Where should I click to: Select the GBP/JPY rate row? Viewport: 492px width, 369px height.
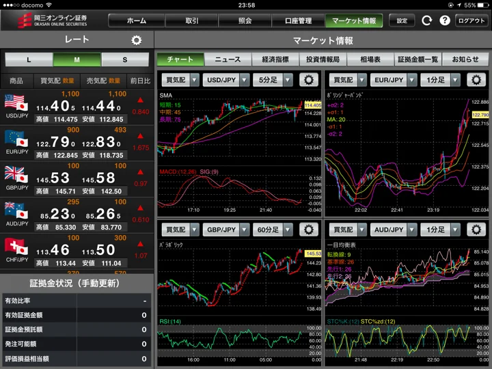point(77,180)
